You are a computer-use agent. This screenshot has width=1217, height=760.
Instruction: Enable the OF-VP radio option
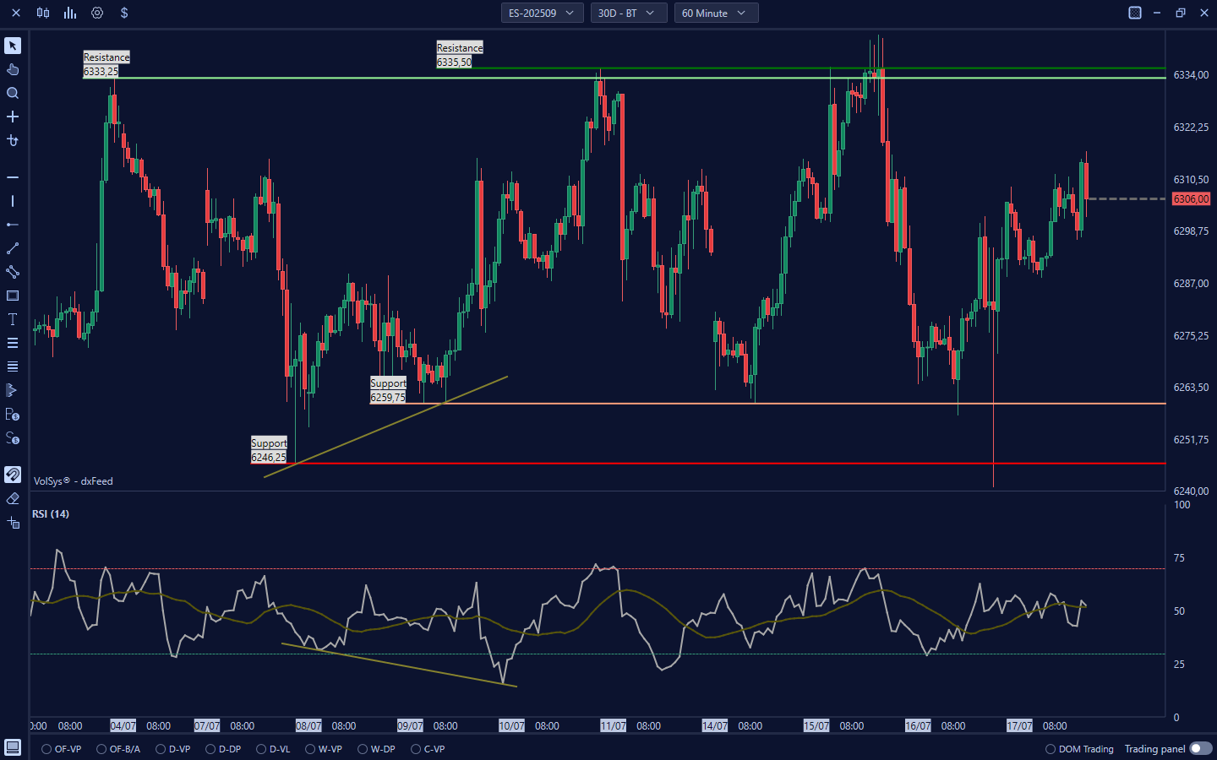coord(47,749)
